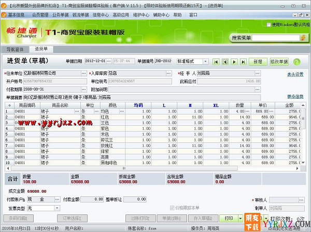Browse the 往来单位 supplier lookup button
This screenshot has width=311, height=232.
[84, 74]
